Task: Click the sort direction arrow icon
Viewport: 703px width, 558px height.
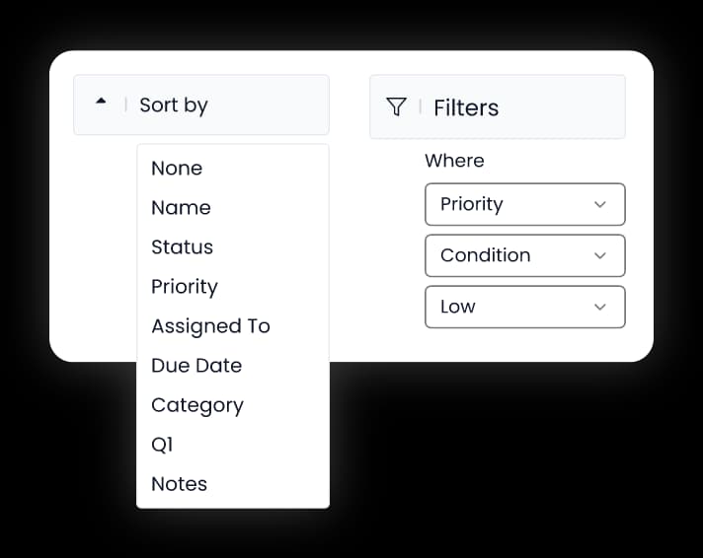Action: (x=101, y=102)
